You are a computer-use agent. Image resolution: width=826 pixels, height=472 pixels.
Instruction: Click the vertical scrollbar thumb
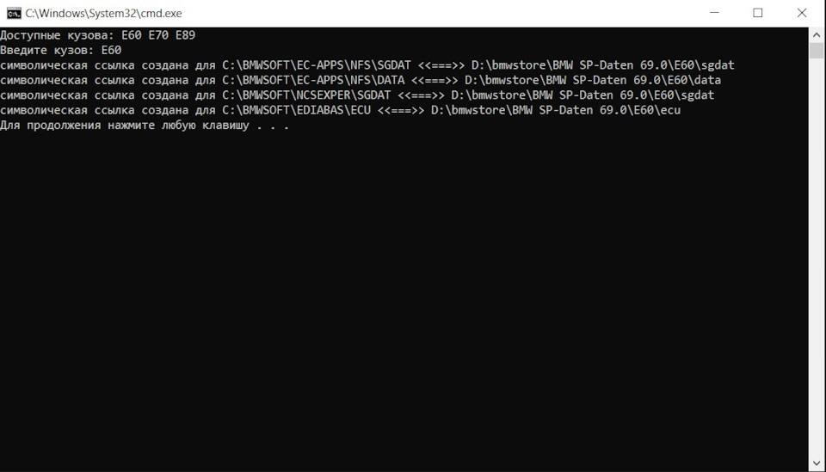pos(817,50)
